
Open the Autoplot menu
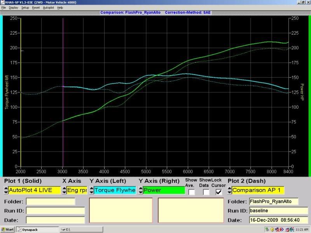tap(49, 8)
